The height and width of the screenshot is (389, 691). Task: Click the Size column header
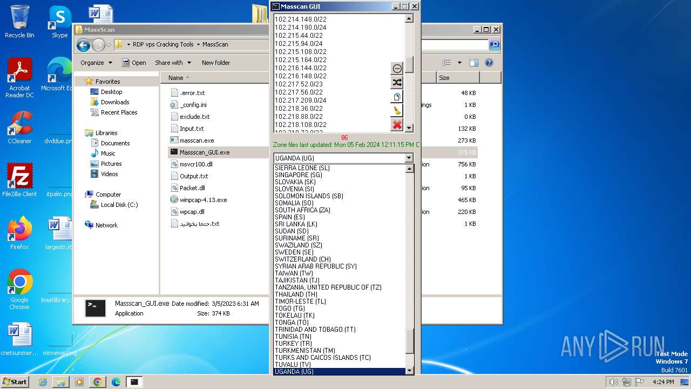tap(444, 78)
